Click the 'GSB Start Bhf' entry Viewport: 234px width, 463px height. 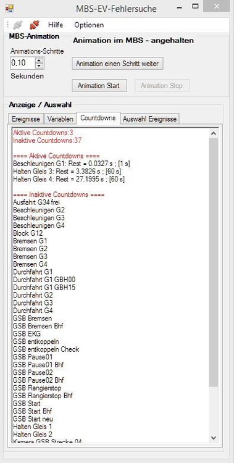click(33, 411)
